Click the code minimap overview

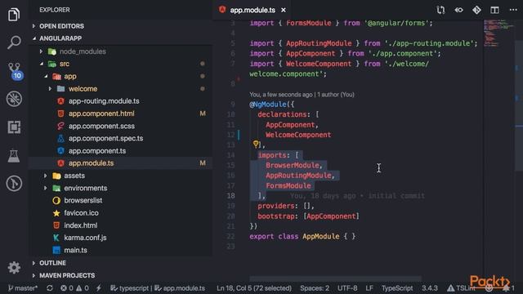click(498, 33)
